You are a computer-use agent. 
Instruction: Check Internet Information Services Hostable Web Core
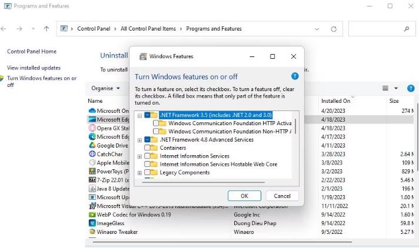(x=147, y=164)
